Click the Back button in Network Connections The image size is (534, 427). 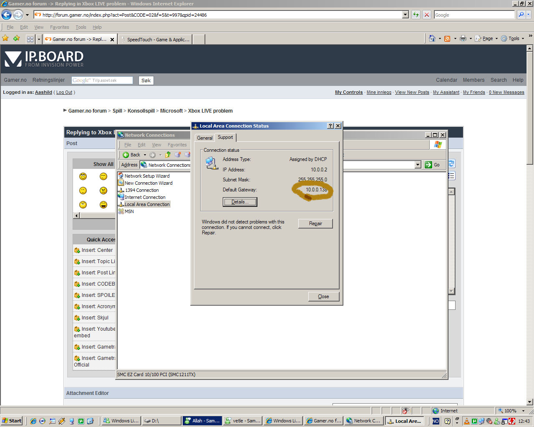[x=132, y=155]
